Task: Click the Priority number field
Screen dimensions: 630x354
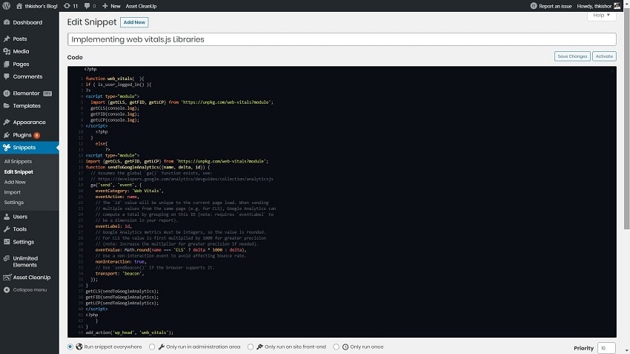Action: pos(606,348)
